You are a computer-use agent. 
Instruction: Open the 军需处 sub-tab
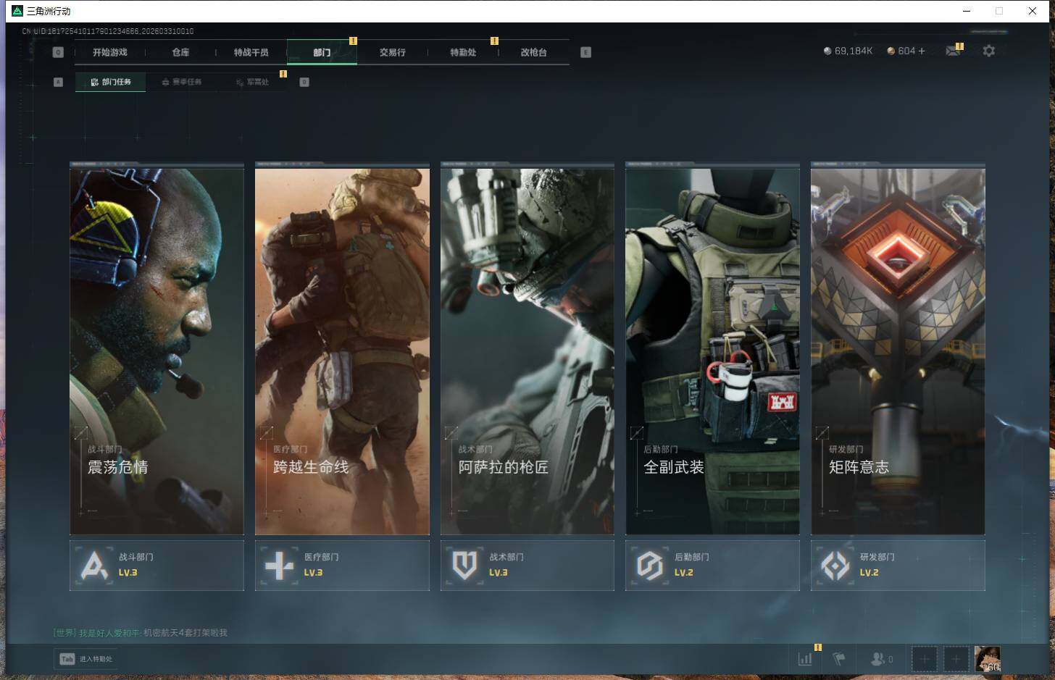[252, 82]
